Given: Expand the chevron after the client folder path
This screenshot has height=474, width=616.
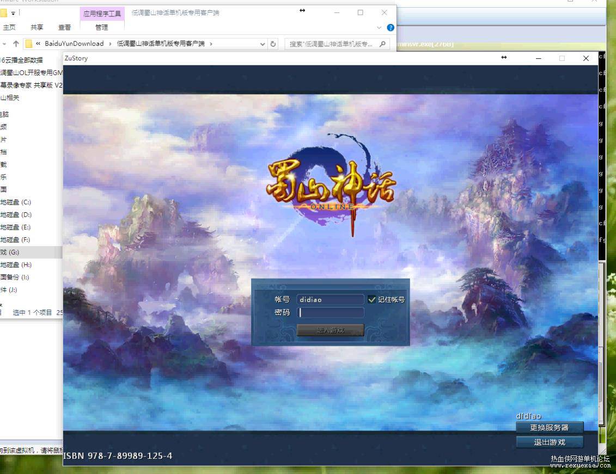Looking at the screenshot, I should tap(211, 44).
